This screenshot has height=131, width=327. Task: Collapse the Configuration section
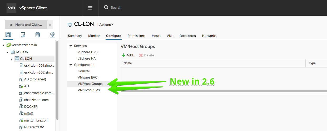71,65
